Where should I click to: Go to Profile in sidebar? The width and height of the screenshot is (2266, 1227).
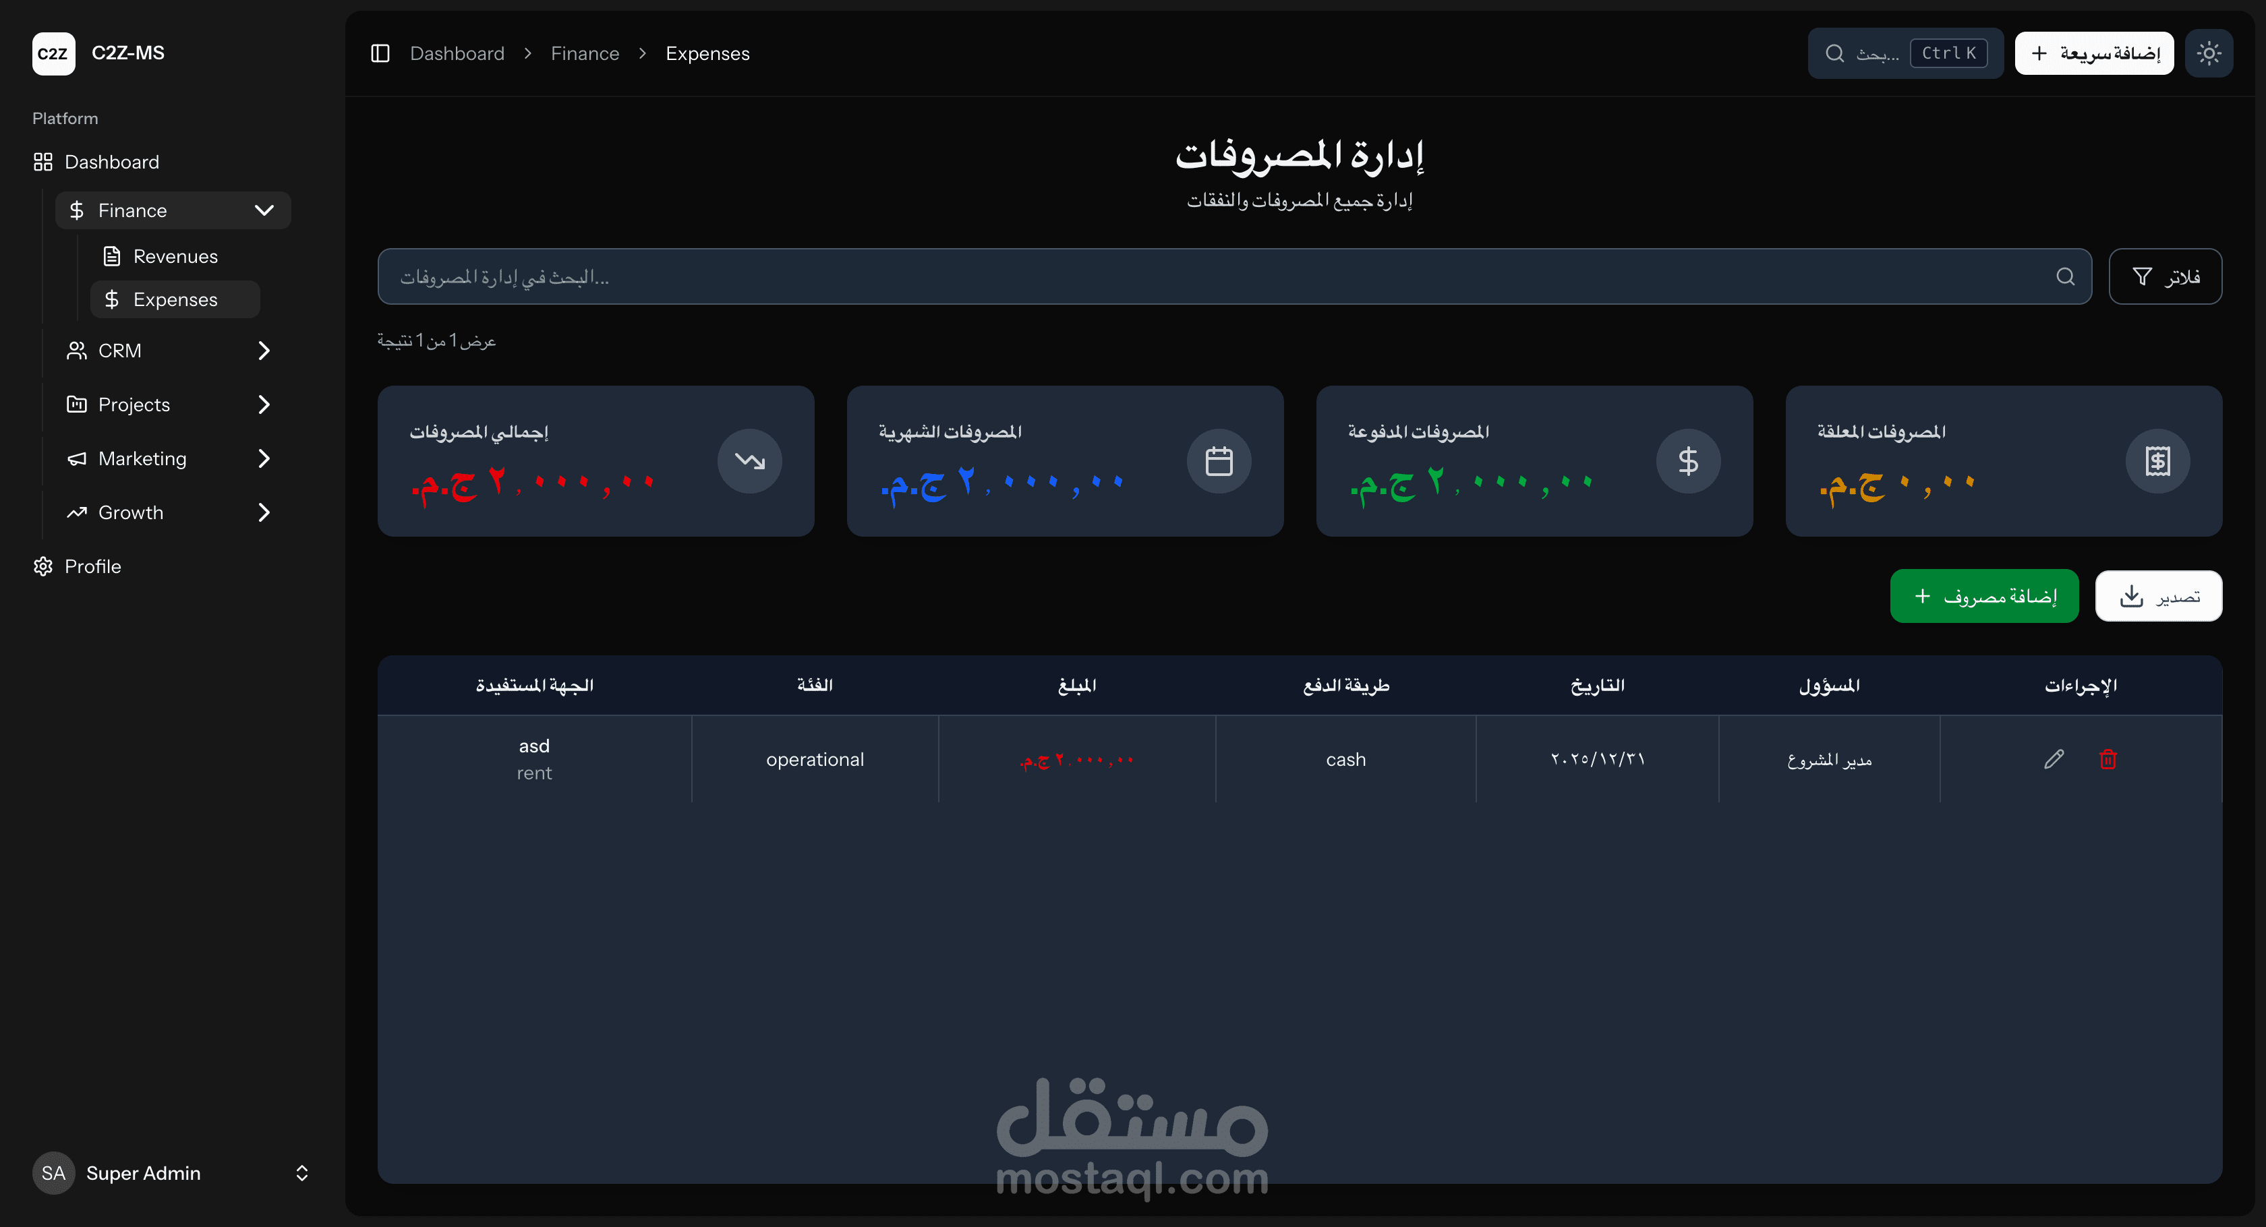92,566
